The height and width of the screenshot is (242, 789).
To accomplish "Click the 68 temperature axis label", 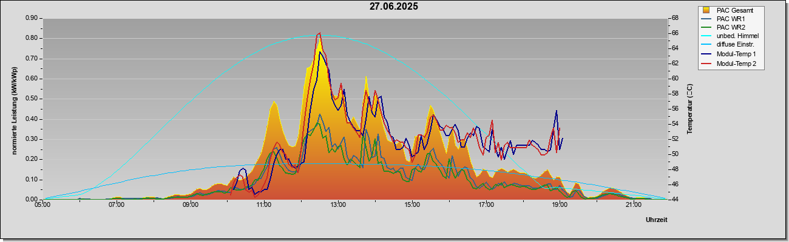I will (x=675, y=18).
